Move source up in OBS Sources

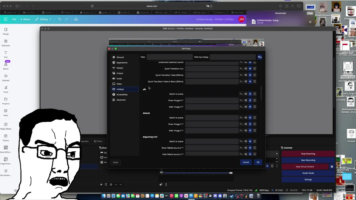pyautogui.click(x=116, y=184)
